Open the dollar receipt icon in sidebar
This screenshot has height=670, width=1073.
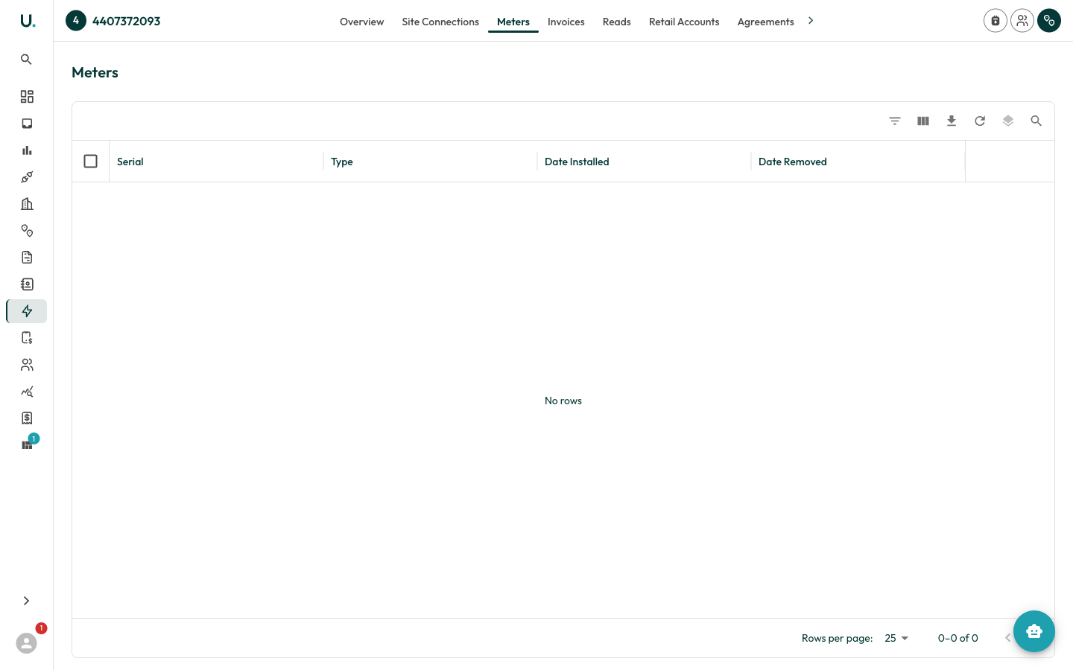pyautogui.click(x=27, y=418)
